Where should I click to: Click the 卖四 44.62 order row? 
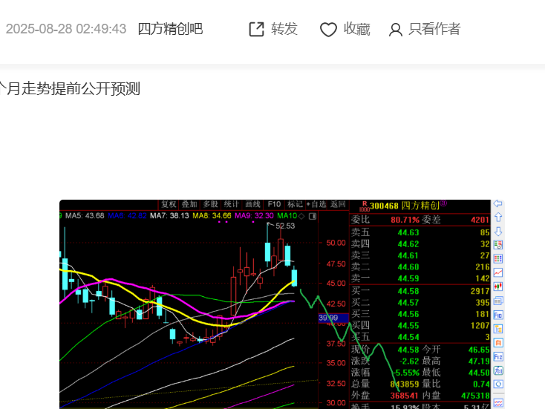(x=420, y=244)
